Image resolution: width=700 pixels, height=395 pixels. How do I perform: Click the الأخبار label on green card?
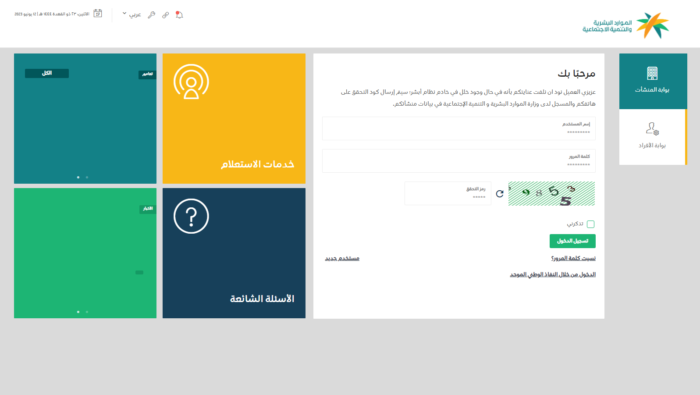pyautogui.click(x=148, y=209)
